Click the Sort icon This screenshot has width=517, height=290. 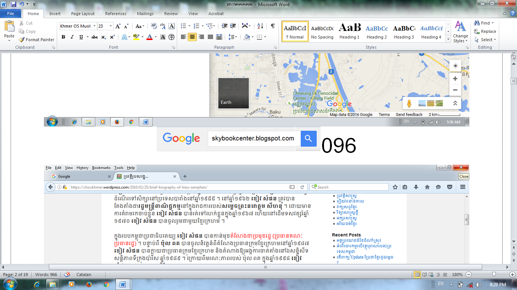(x=260, y=26)
